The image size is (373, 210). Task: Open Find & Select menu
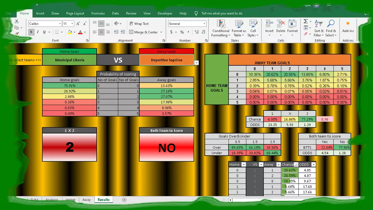coord(331,29)
